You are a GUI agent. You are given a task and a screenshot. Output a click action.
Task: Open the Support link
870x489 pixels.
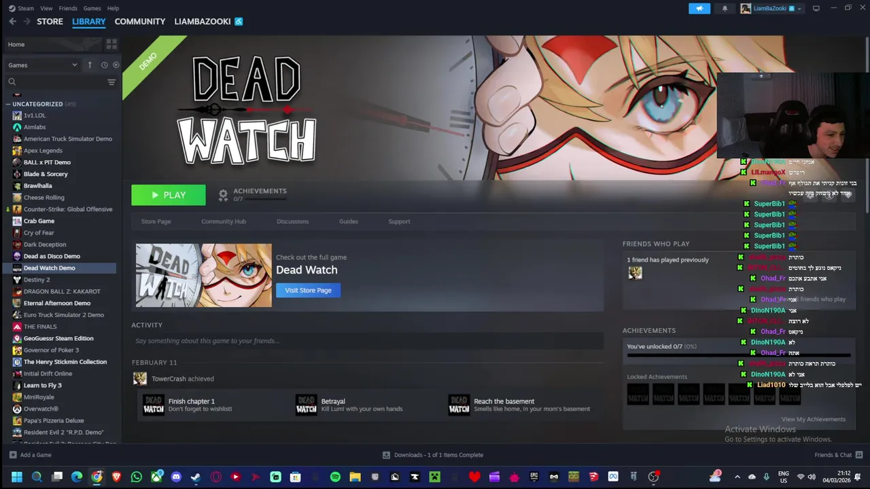pyautogui.click(x=399, y=221)
